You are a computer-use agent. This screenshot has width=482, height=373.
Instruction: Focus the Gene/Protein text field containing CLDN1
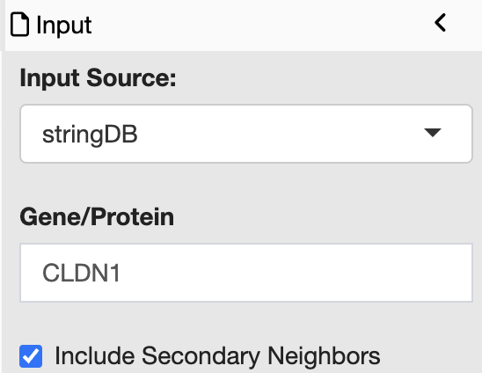tap(246, 273)
